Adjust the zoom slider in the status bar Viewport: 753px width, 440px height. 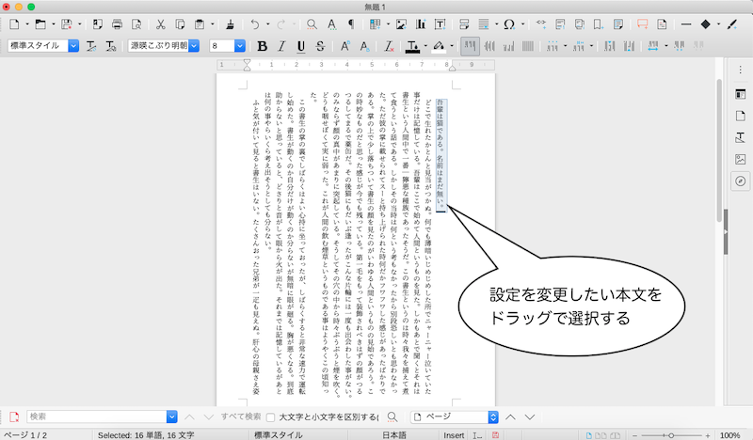671,435
